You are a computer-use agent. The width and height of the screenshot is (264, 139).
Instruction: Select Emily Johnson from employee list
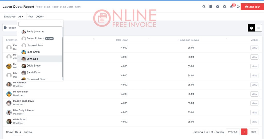coord(39,32)
